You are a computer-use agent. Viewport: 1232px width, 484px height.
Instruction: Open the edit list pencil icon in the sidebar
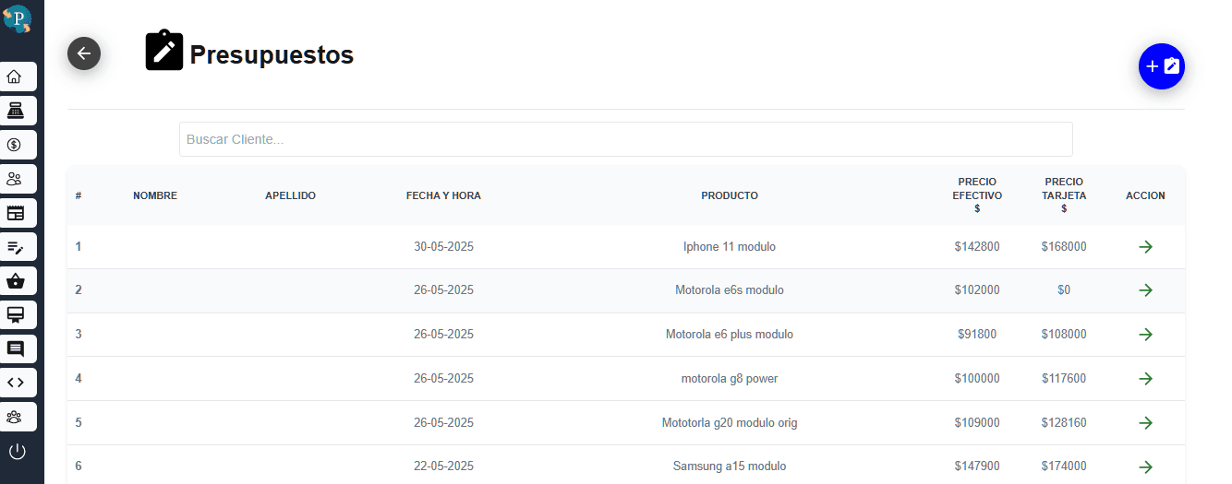[x=16, y=247]
